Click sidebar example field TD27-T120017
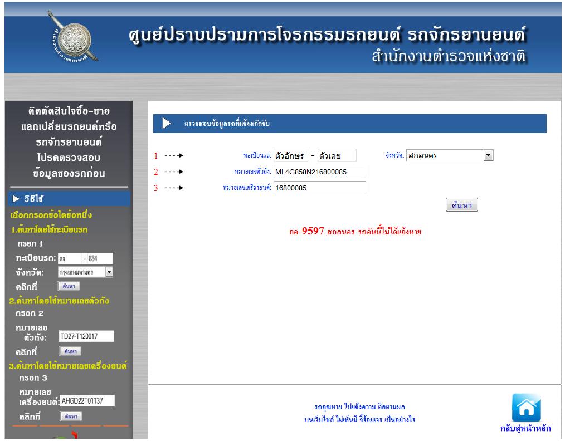The image size is (565, 441). pyautogui.click(x=85, y=336)
